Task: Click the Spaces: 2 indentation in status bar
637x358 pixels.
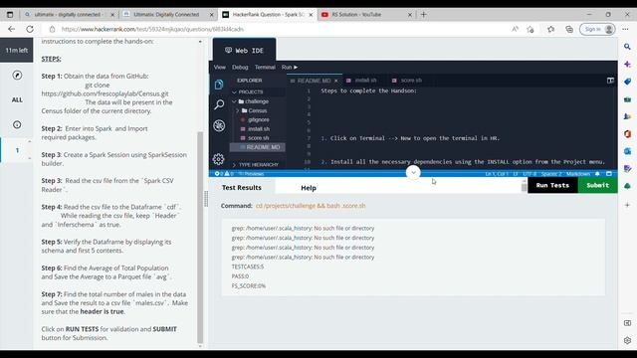Action: [x=550, y=174]
